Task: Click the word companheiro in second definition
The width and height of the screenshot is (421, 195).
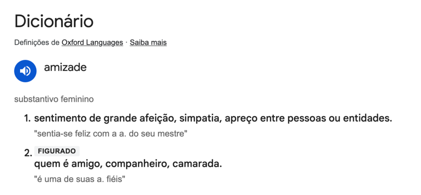Action: (x=138, y=164)
